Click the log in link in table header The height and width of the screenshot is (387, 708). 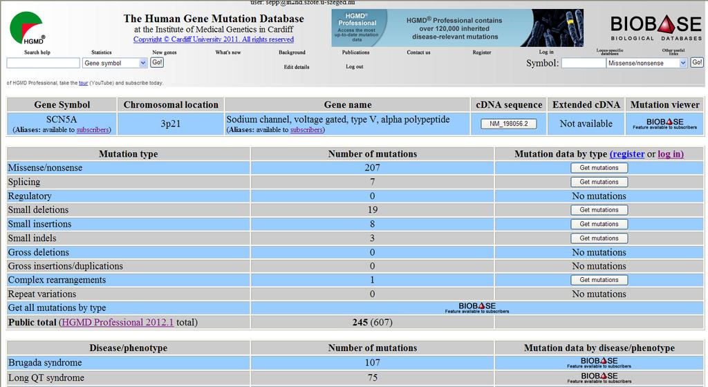tap(671, 154)
